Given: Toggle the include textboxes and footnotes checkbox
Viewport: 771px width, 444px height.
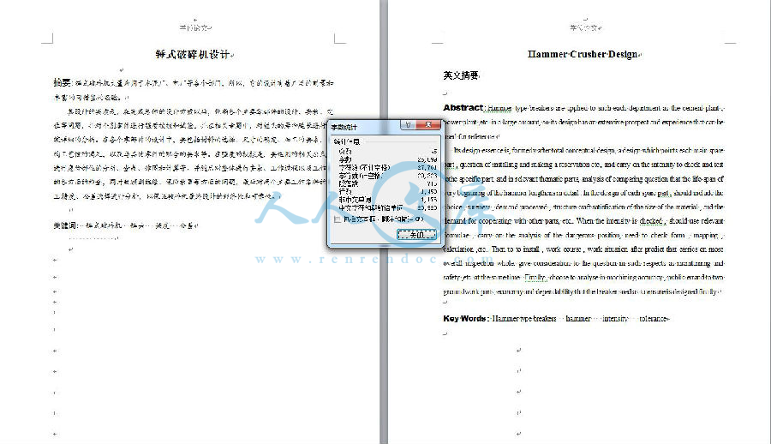Looking at the screenshot, I should click(338, 219).
